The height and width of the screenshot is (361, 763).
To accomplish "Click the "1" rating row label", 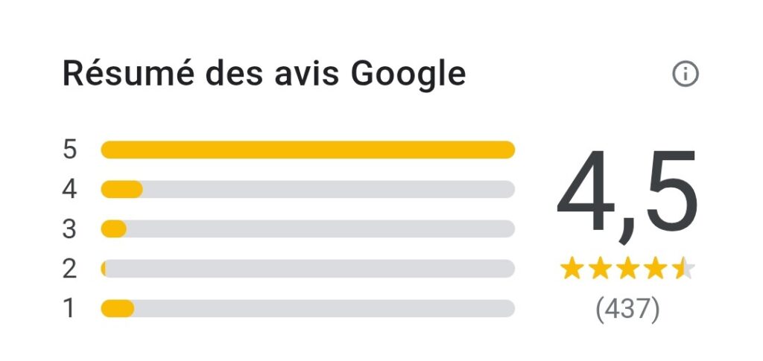I will tap(69, 308).
